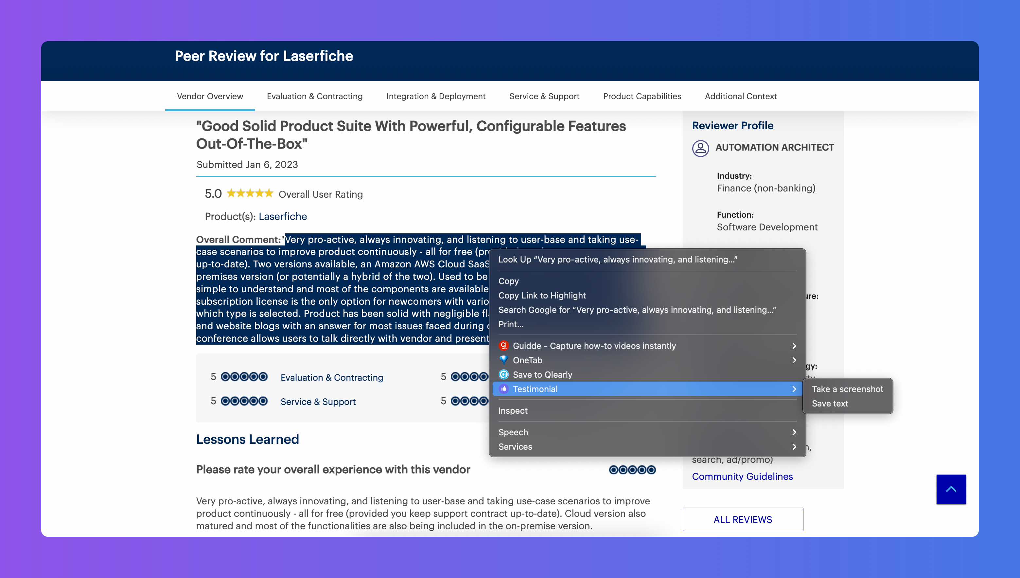Click the Reviewer Profile heading

(732, 125)
